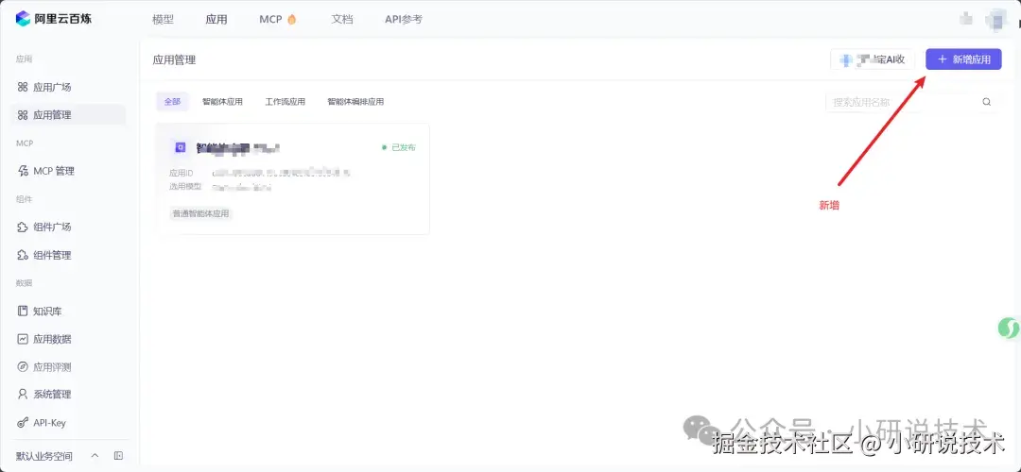1021x472 pixels.
Task: Go to 系统管理 in sidebar
Action: pyautogui.click(x=52, y=394)
